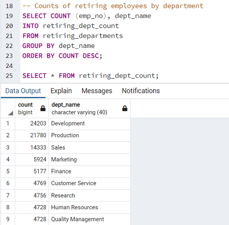Image resolution: width=229 pixels, height=225 pixels.
Task: Click the Development cell
Action: (x=90, y=123)
